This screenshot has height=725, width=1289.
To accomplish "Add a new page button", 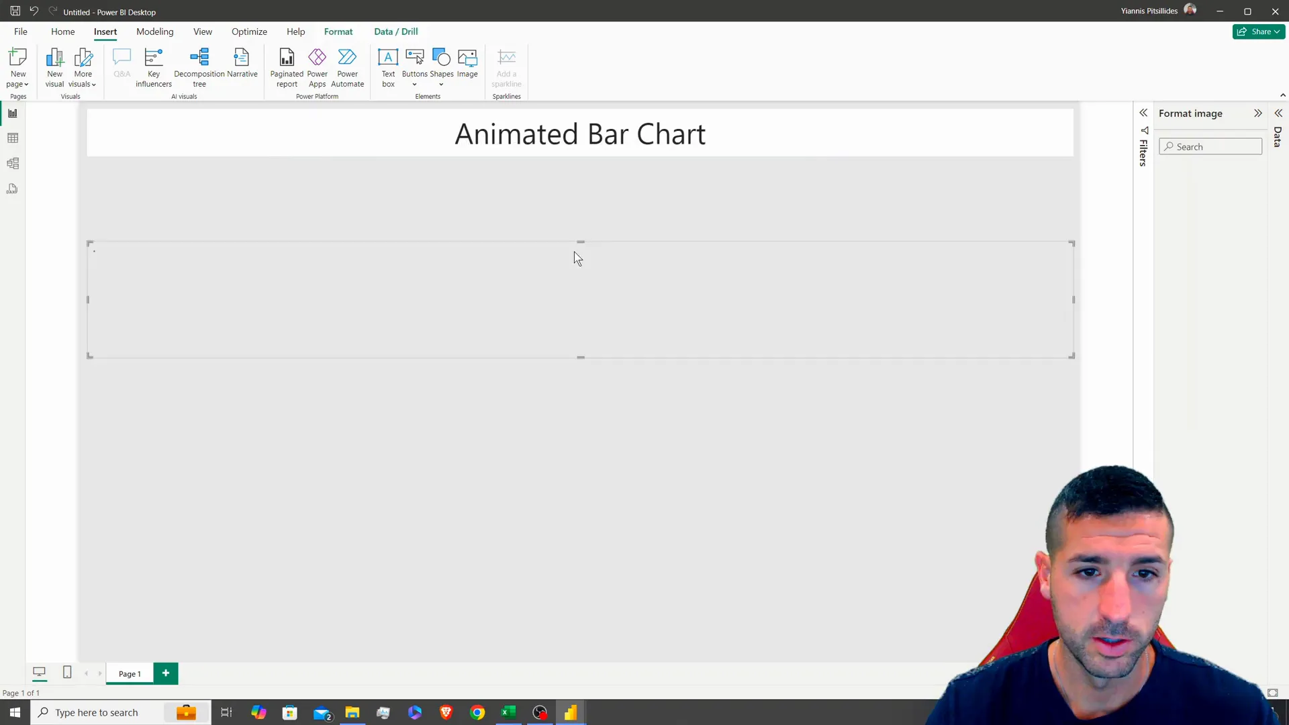I will click(x=164, y=674).
